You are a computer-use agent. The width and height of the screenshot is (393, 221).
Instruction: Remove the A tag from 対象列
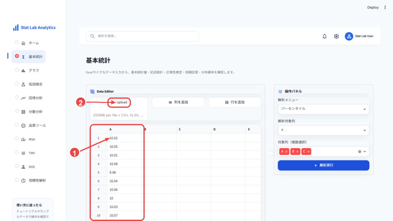pyautogui.click(x=286, y=152)
